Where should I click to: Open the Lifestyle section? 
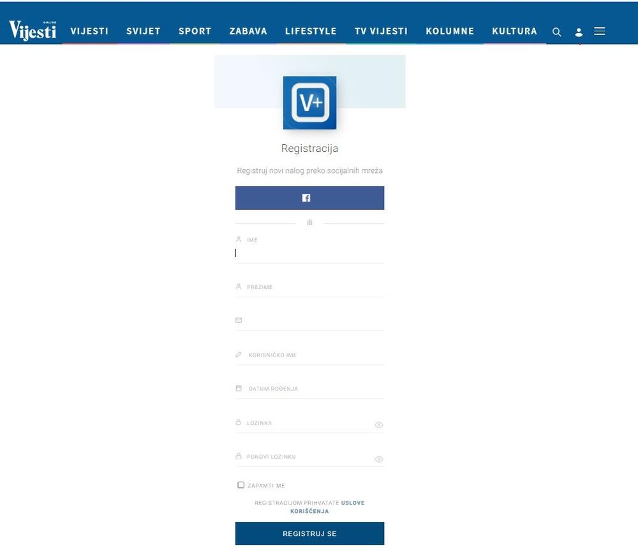[x=311, y=31]
